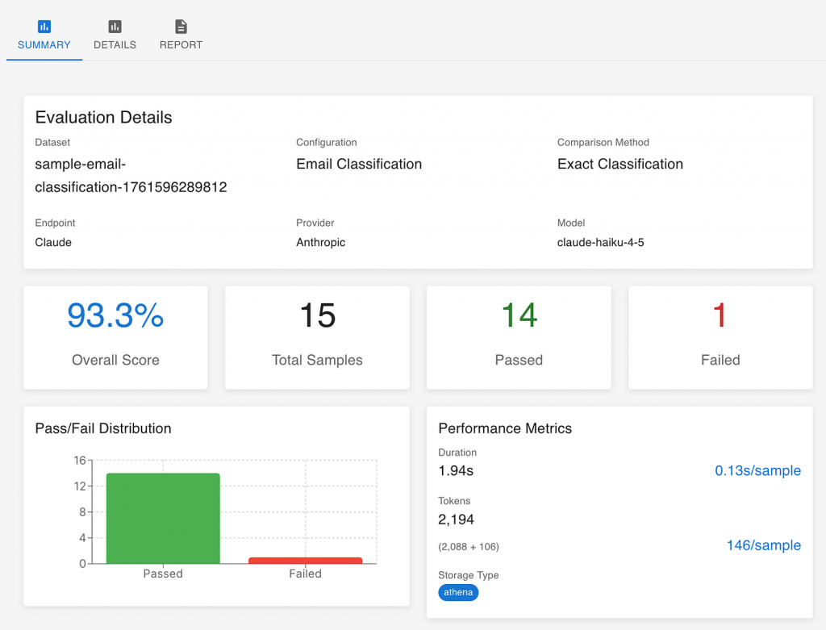
Task: Open the Report tab
Action: (181, 45)
